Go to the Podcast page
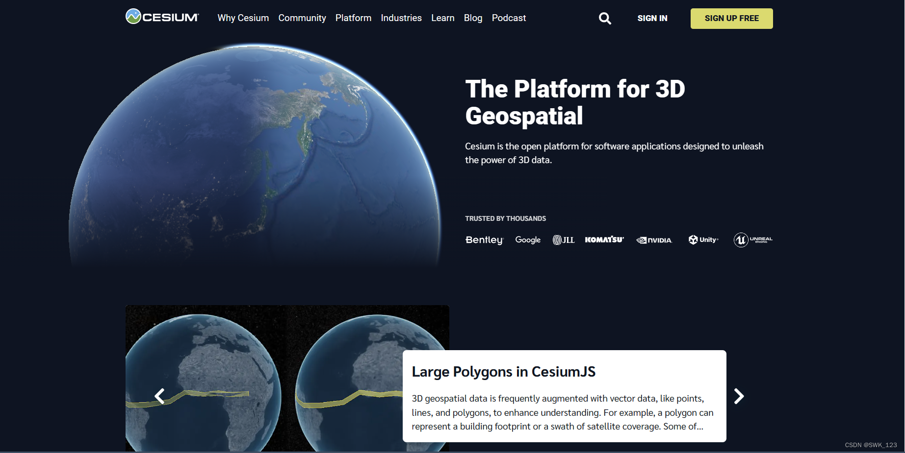905x453 pixels. (509, 18)
